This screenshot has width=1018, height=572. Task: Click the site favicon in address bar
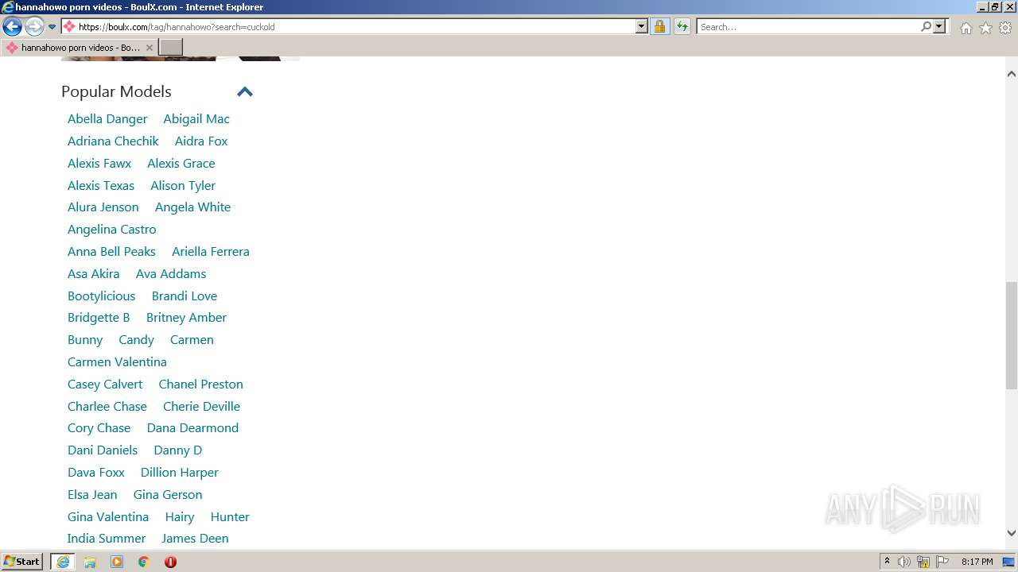[x=69, y=26]
